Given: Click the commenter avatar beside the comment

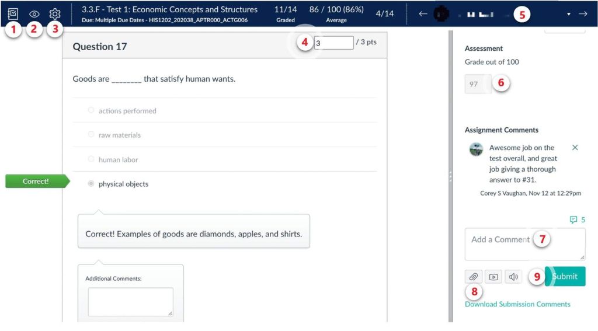Looking at the screenshot, I should coord(476,149).
